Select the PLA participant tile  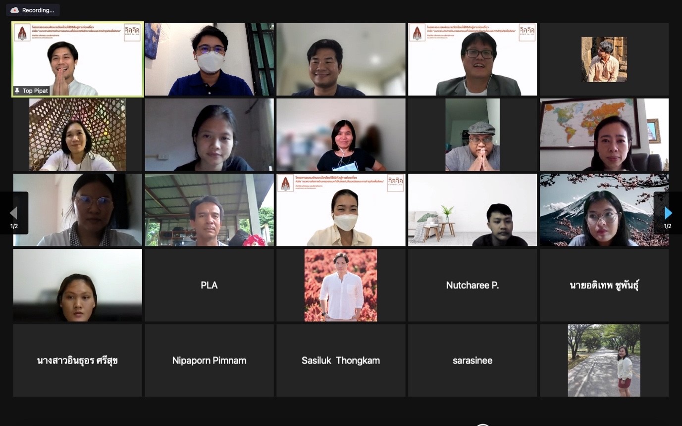click(209, 285)
